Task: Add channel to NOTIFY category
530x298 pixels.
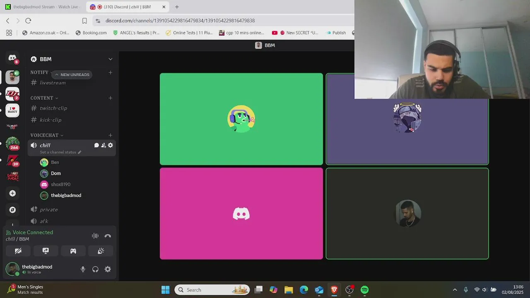Action: point(111,72)
